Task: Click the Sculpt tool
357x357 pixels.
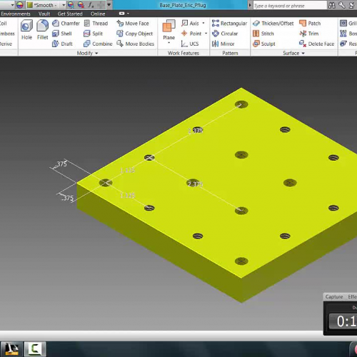Action: [263, 44]
